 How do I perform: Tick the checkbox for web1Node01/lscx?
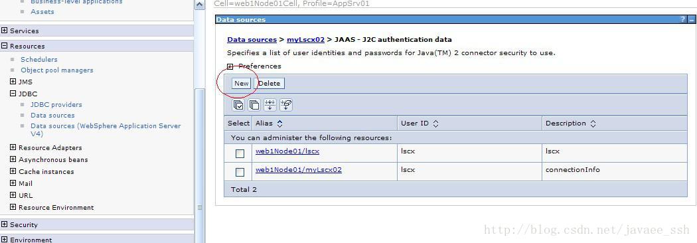point(240,154)
